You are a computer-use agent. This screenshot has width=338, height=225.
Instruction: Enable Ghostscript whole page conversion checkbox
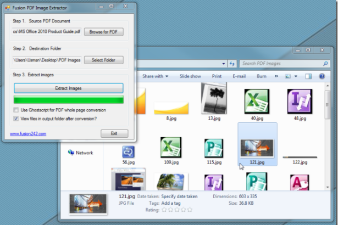(x=16, y=110)
